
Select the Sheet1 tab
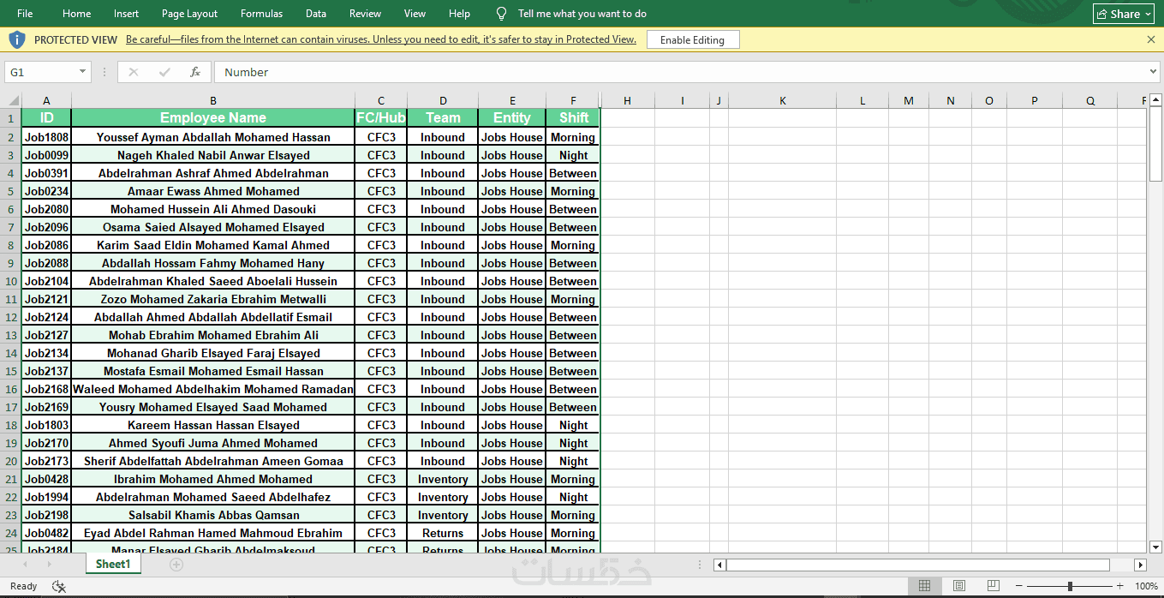click(113, 564)
